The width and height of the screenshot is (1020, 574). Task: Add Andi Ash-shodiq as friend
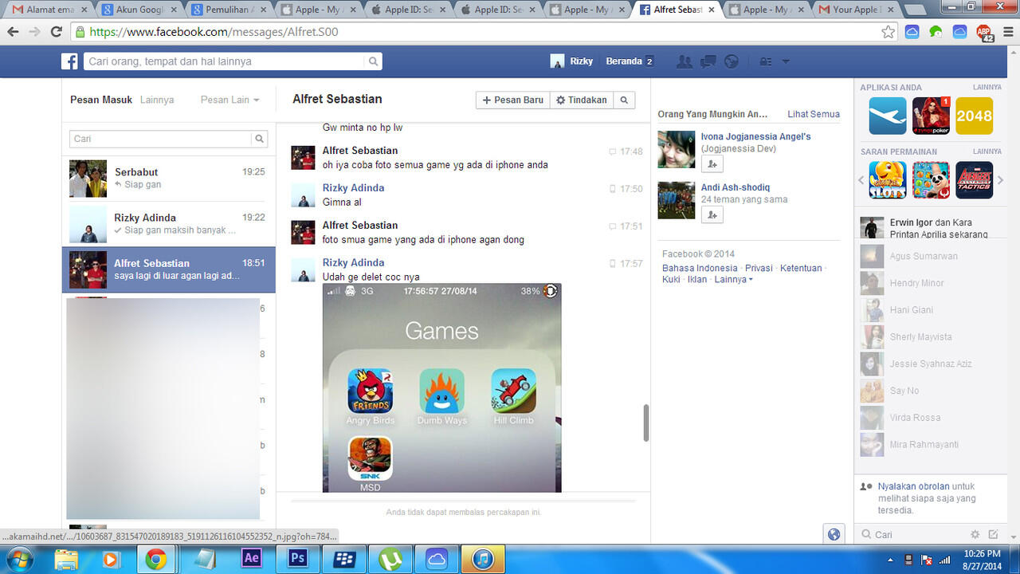pyautogui.click(x=712, y=214)
